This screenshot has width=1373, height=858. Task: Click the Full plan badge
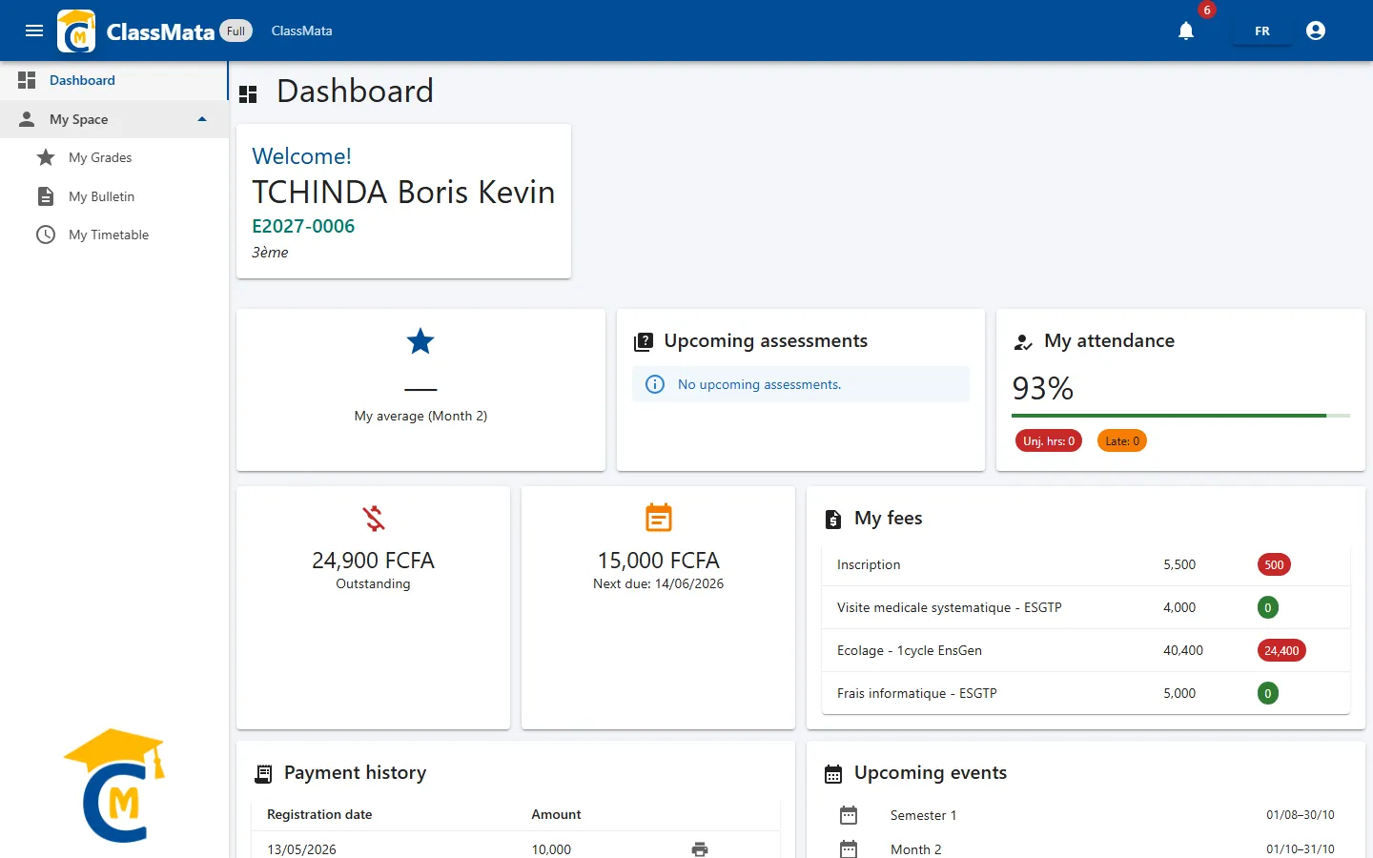pyautogui.click(x=236, y=31)
